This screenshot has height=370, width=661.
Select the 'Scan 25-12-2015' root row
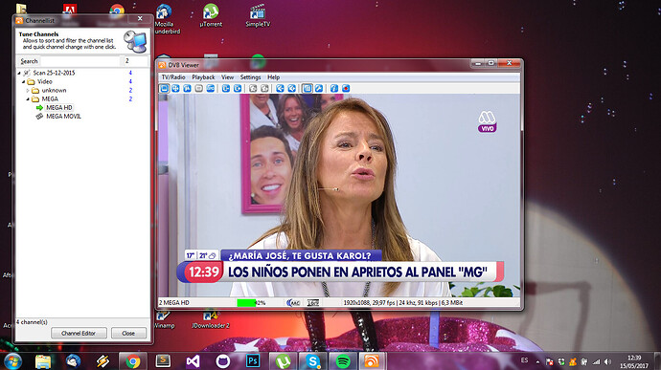(x=54, y=73)
